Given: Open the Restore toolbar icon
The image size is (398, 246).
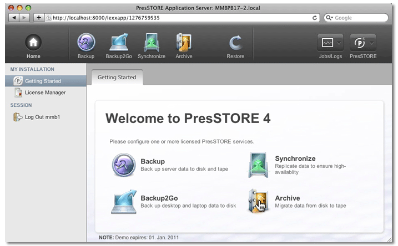Looking at the screenshot, I should tap(235, 43).
